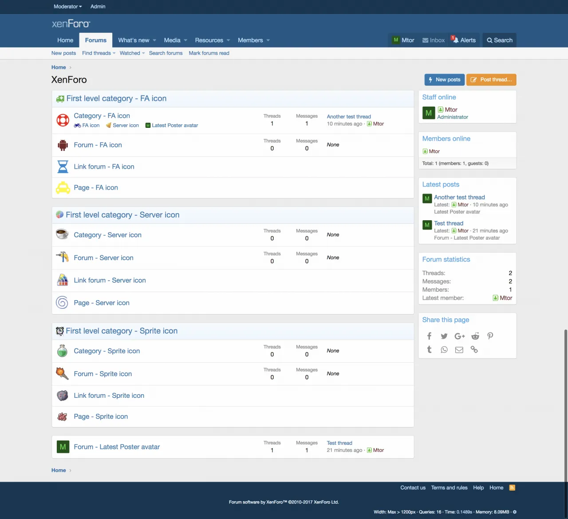Switch to the Home navigation tab
Viewport: 568px width, 519px height.
(x=65, y=40)
